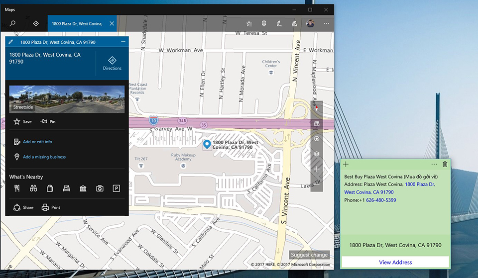Find nearby banks building icon

tap(83, 188)
